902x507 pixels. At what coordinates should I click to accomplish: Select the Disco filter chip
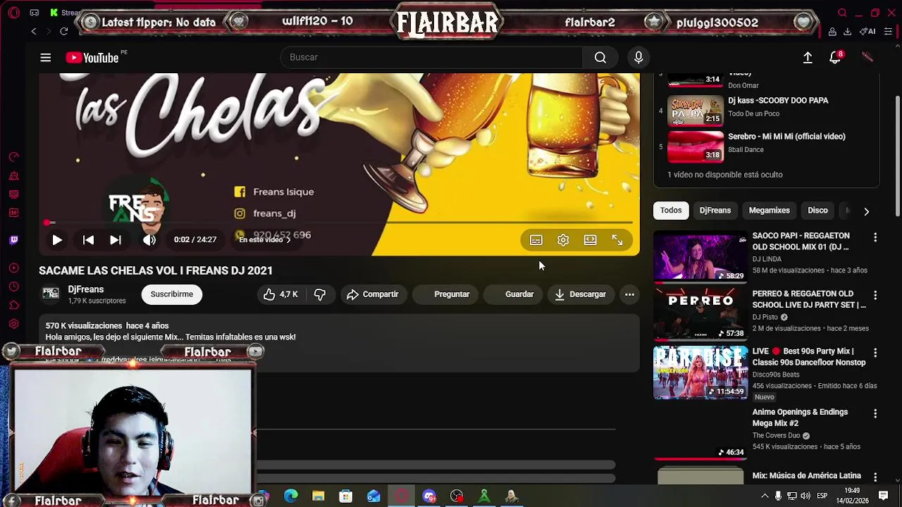tap(817, 211)
